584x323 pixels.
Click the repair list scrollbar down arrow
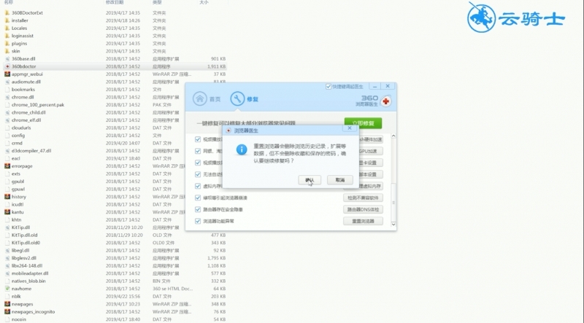click(x=393, y=225)
